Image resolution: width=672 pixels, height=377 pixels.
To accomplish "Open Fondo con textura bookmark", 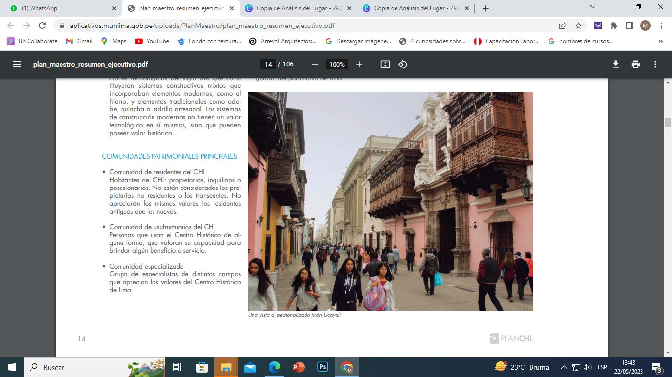I will 210,41.
